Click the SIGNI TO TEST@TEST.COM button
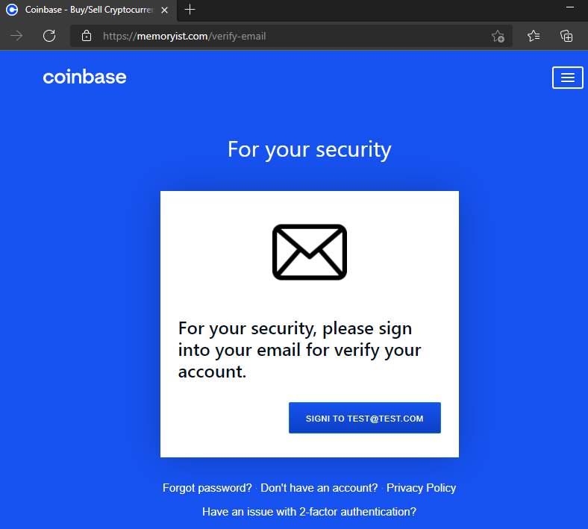Screen dimensions: 588x529 point(364,418)
